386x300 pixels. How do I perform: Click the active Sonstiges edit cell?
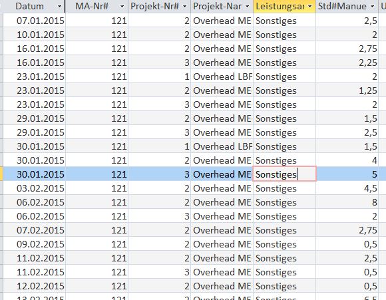click(285, 174)
